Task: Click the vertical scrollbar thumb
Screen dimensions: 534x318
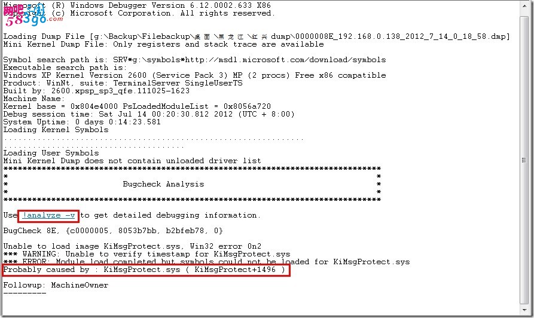Action: [524, 160]
